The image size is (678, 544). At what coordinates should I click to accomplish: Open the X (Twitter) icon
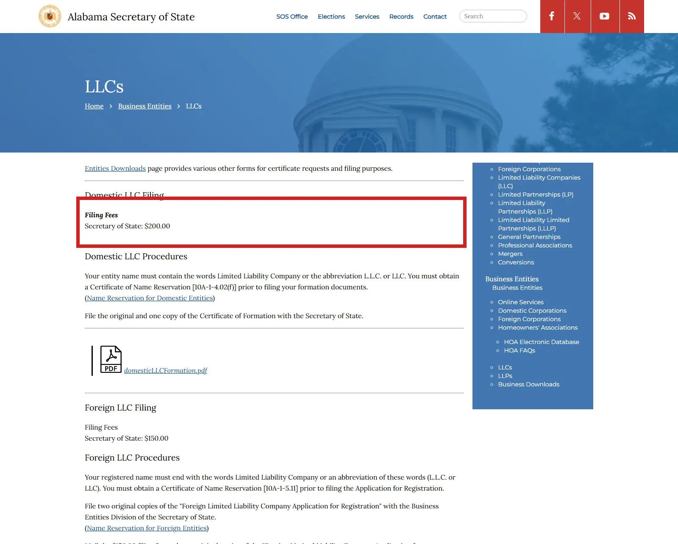click(x=577, y=16)
